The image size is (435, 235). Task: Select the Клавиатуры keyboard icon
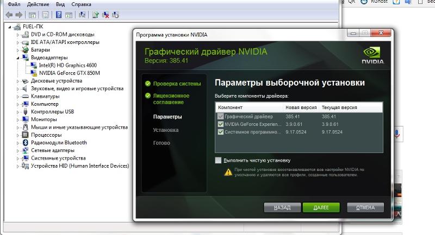tap(25, 96)
